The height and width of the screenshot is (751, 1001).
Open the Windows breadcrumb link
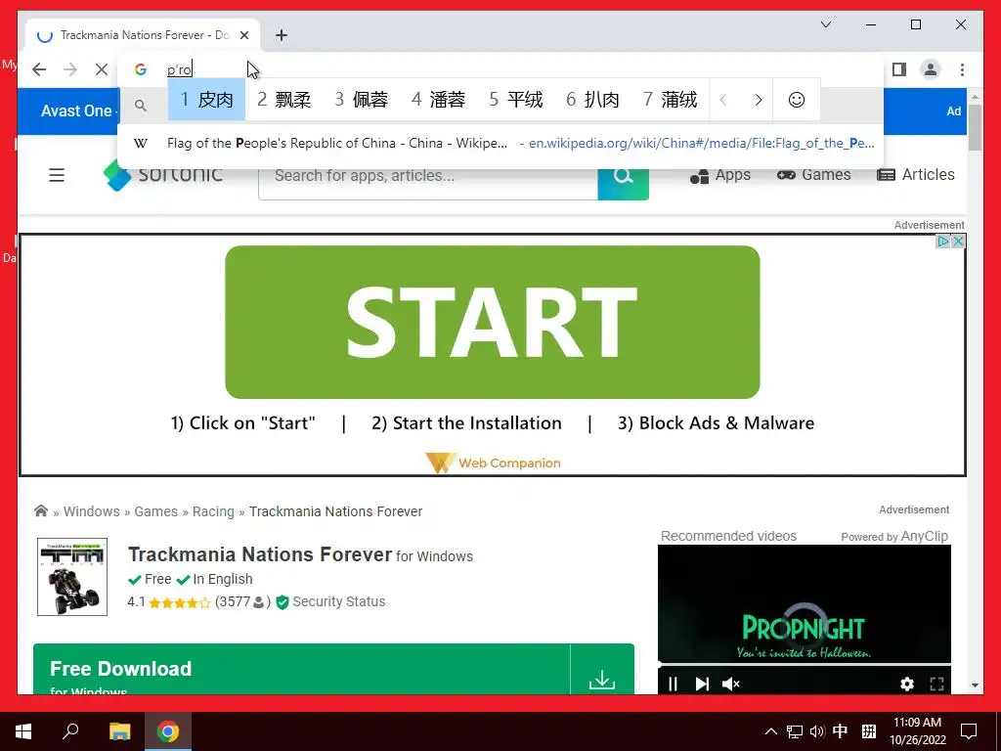91,511
